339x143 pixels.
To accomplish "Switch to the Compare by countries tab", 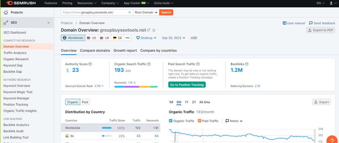I will [158, 51].
